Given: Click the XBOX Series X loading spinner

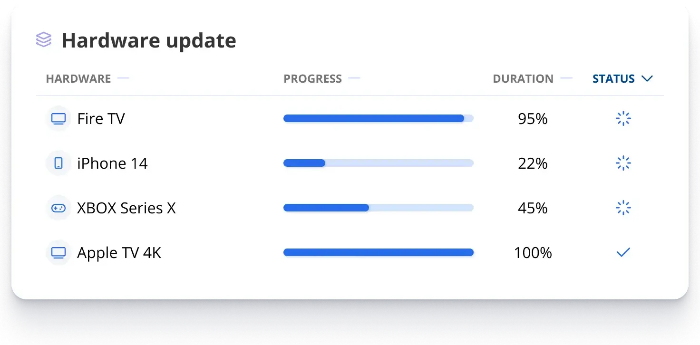Looking at the screenshot, I should click(623, 208).
